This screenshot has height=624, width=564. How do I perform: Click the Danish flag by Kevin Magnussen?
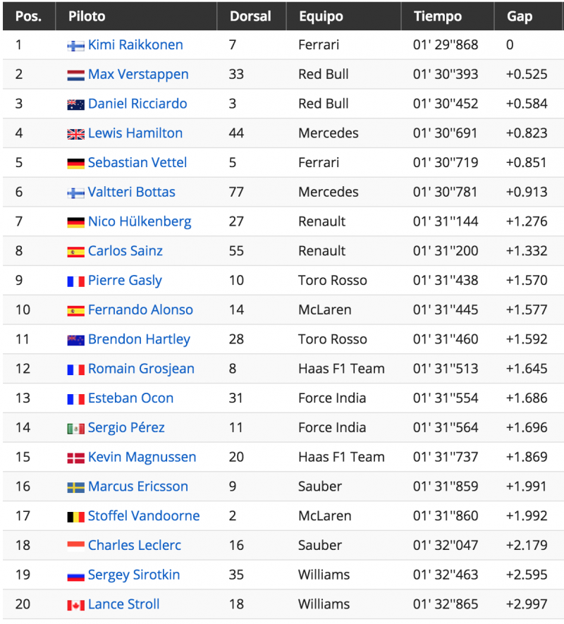click(x=75, y=458)
